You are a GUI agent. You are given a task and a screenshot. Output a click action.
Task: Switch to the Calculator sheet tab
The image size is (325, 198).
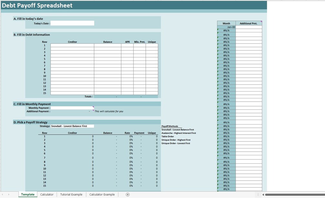click(x=47, y=194)
